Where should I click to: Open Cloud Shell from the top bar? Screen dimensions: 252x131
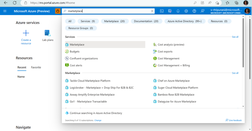(x=162, y=11)
